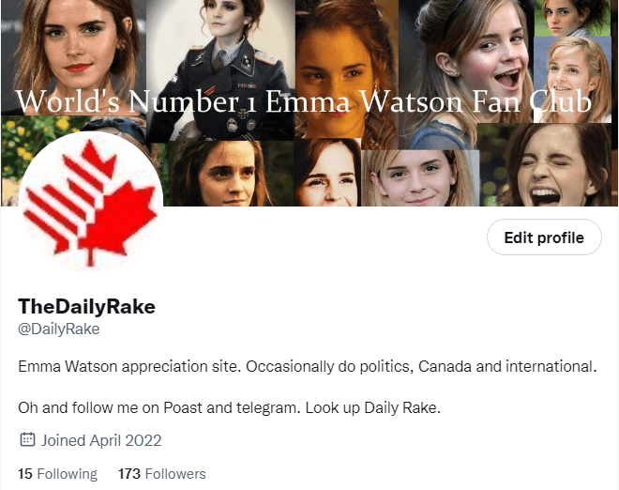This screenshot has width=619, height=490.
Task: Open the maple leaf profile avatar
Action: 91,203
